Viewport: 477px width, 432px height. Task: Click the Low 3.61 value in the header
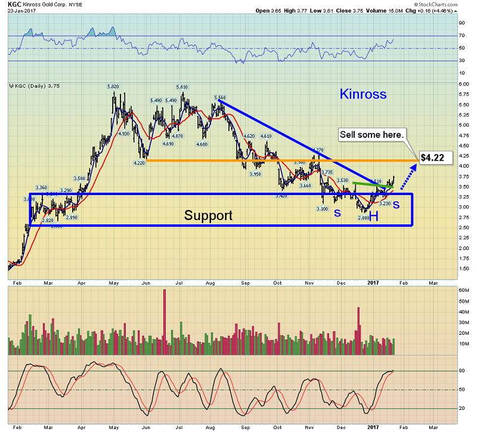[x=321, y=11]
